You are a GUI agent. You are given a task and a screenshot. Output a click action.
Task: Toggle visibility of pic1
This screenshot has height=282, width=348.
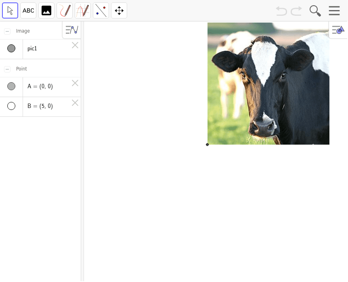pos(11,48)
